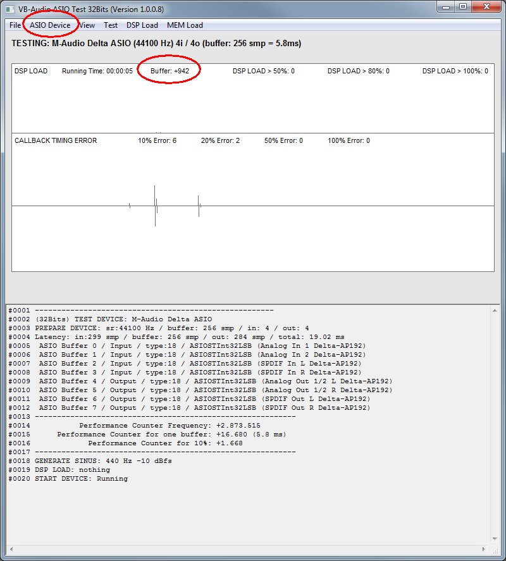
Task: Click the window resize grip corner
Action: pyautogui.click(x=496, y=550)
